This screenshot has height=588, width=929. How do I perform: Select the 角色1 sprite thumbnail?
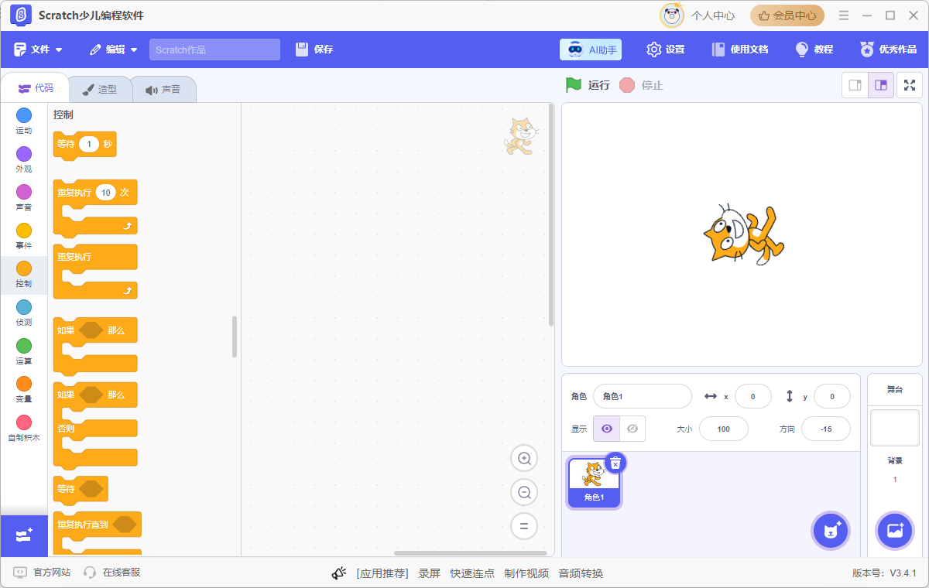[594, 482]
